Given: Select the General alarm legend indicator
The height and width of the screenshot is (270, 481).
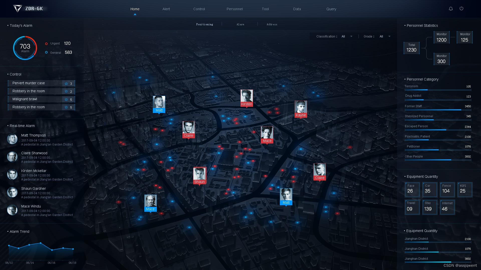Looking at the screenshot, I should click(46, 52).
